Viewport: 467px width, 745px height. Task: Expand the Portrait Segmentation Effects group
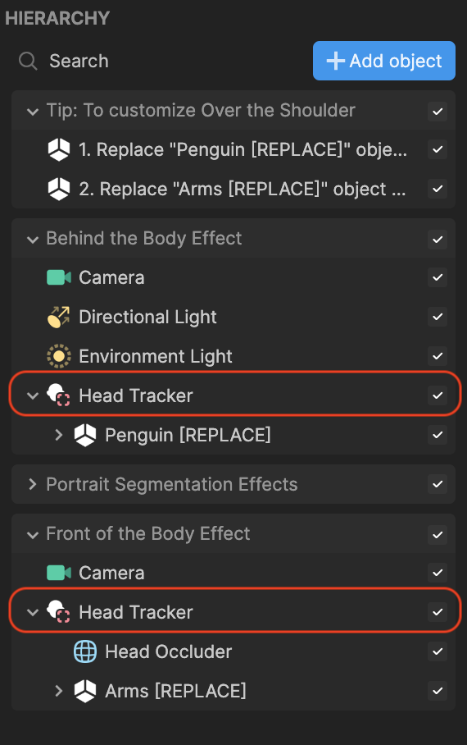[32, 485]
